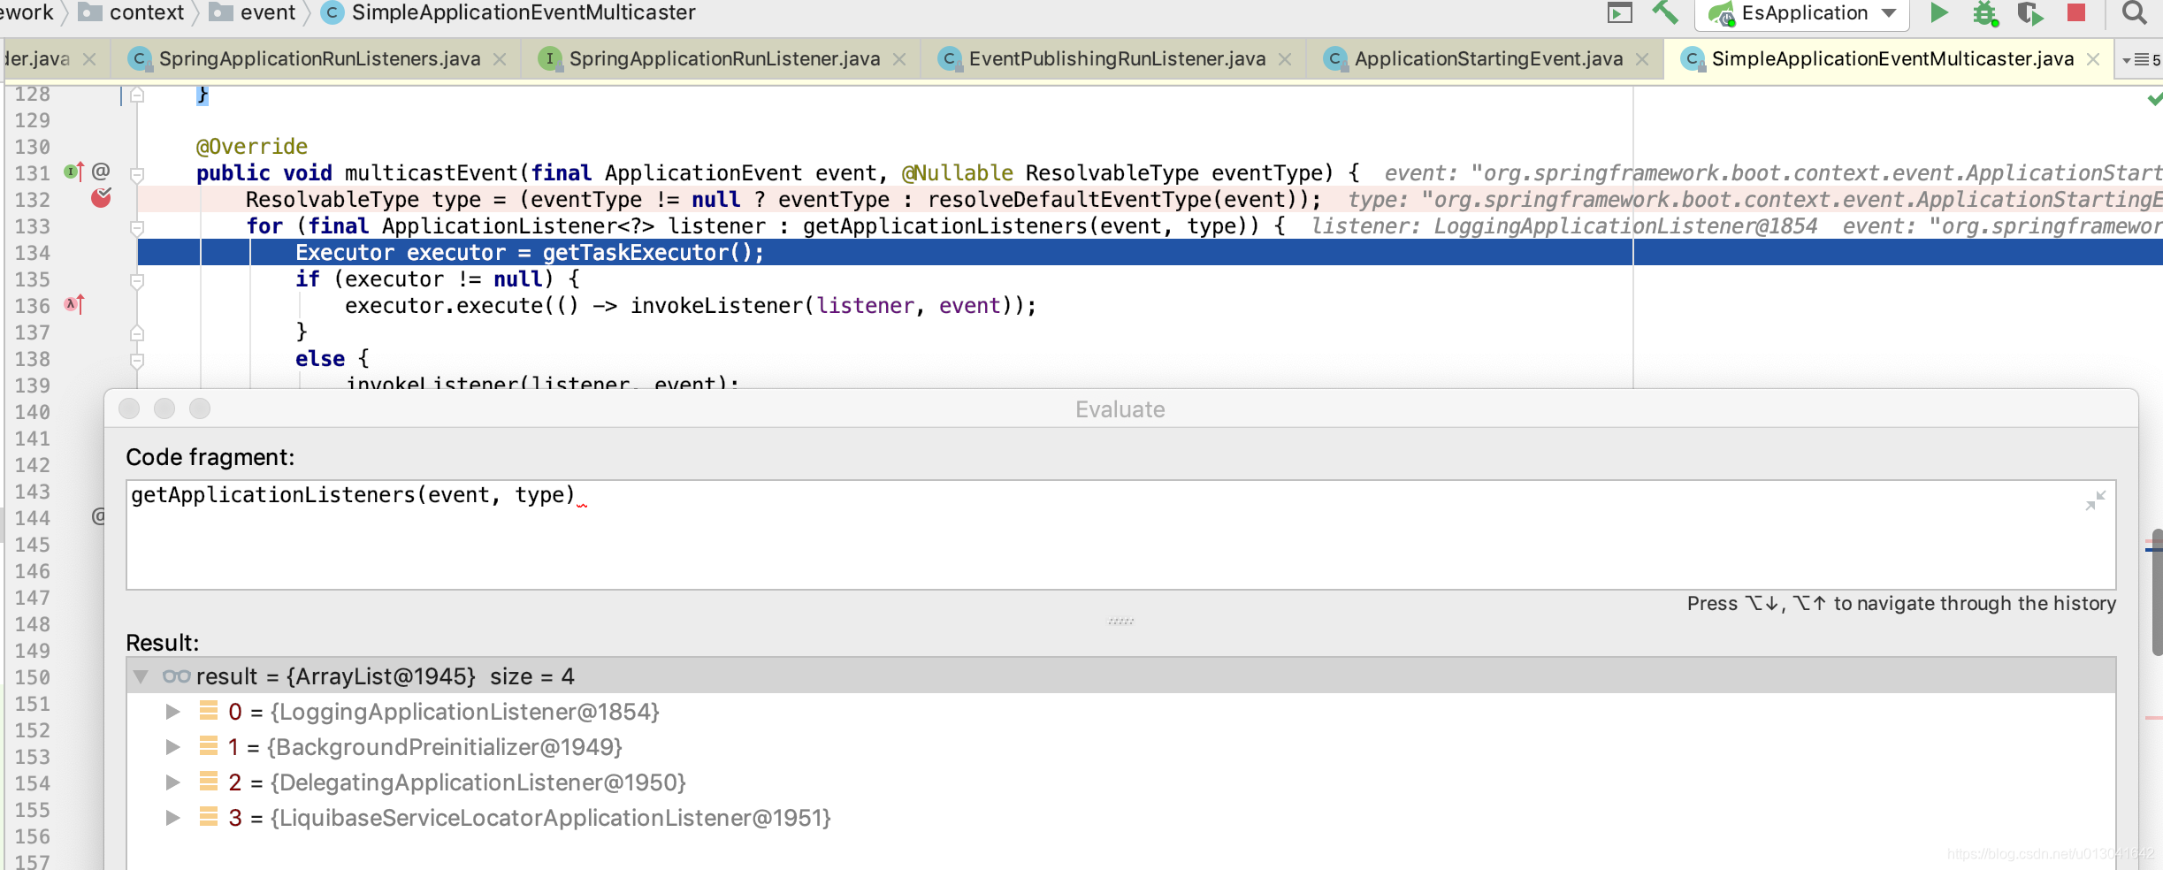This screenshot has height=870, width=2163.
Task: Expand element 3 LiquibaseServiceLocatorApplicationListener@1951
Action: [172, 818]
